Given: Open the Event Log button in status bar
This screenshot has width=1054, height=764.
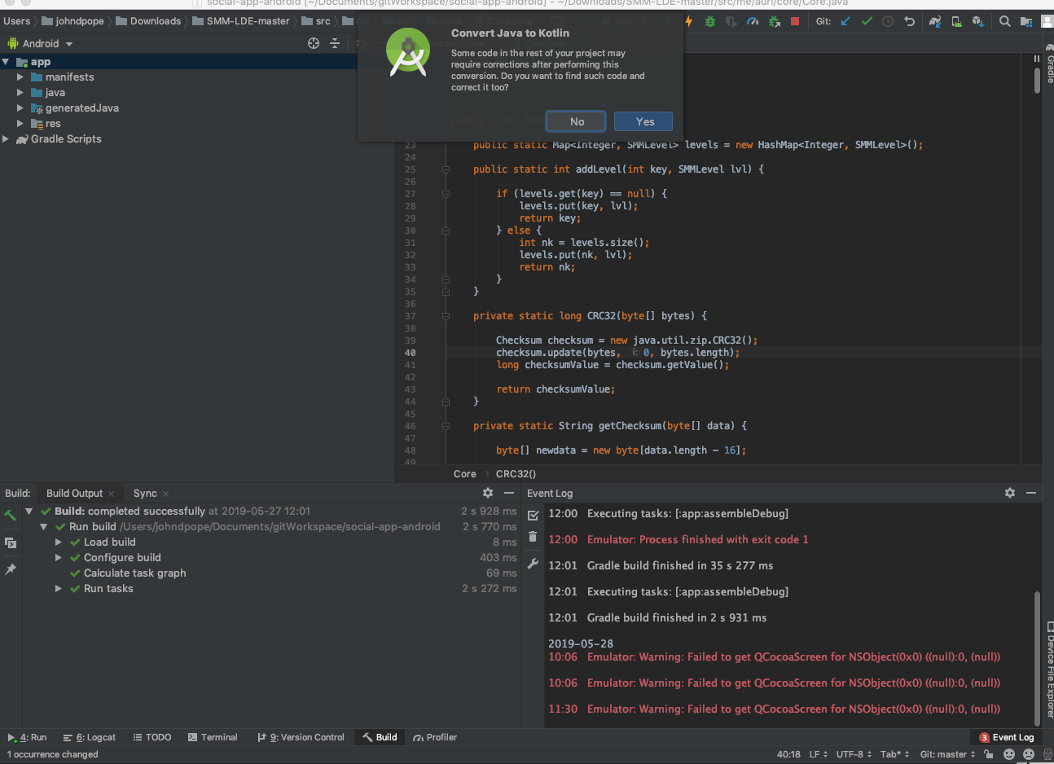Looking at the screenshot, I should (1007, 737).
